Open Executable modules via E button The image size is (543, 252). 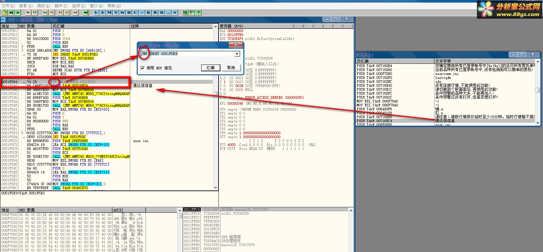(103, 12)
